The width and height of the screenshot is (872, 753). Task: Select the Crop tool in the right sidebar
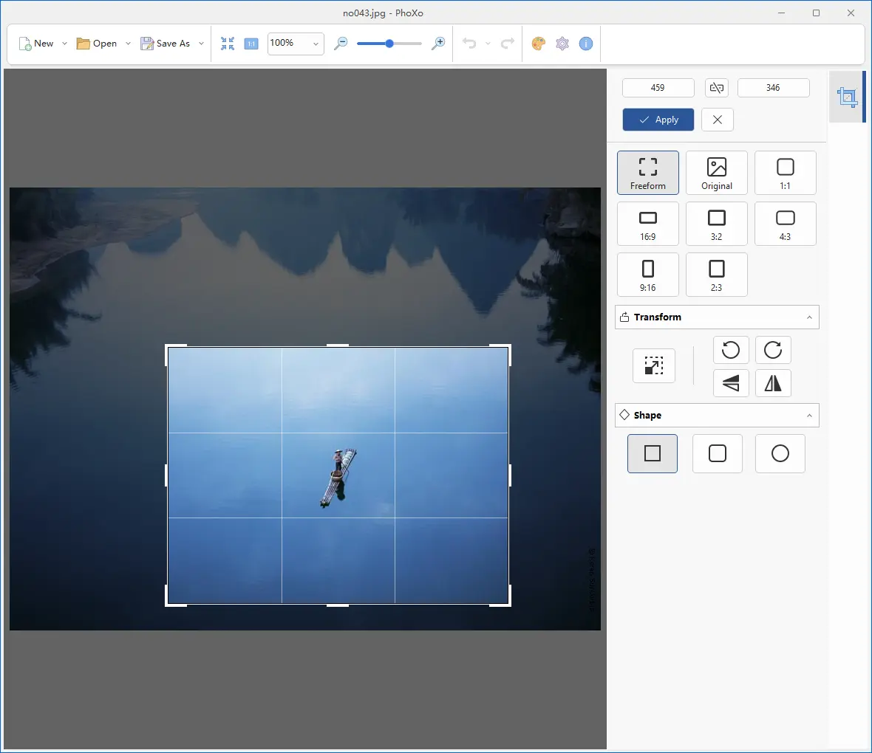(x=847, y=97)
